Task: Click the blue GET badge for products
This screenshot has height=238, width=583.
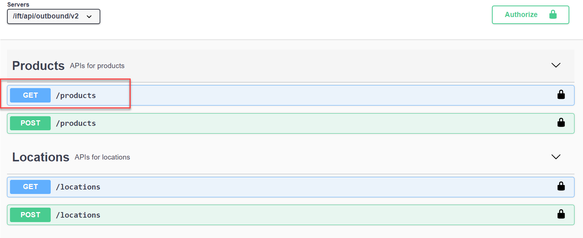Action: 30,95
